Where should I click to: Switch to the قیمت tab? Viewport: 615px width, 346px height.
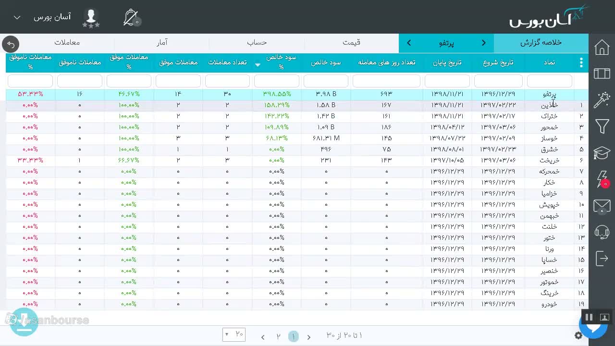click(x=351, y=42)
